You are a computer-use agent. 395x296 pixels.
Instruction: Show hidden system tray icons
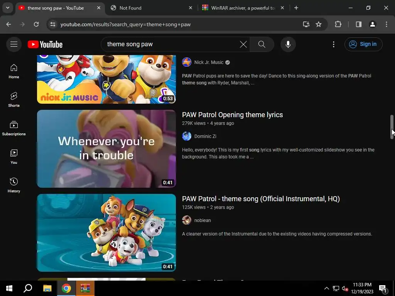click(x=326, y=288)
